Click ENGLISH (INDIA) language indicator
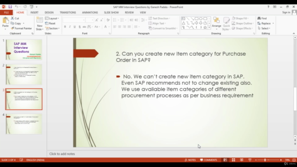The height and width of the screenshot is (167, 297). 35,160
